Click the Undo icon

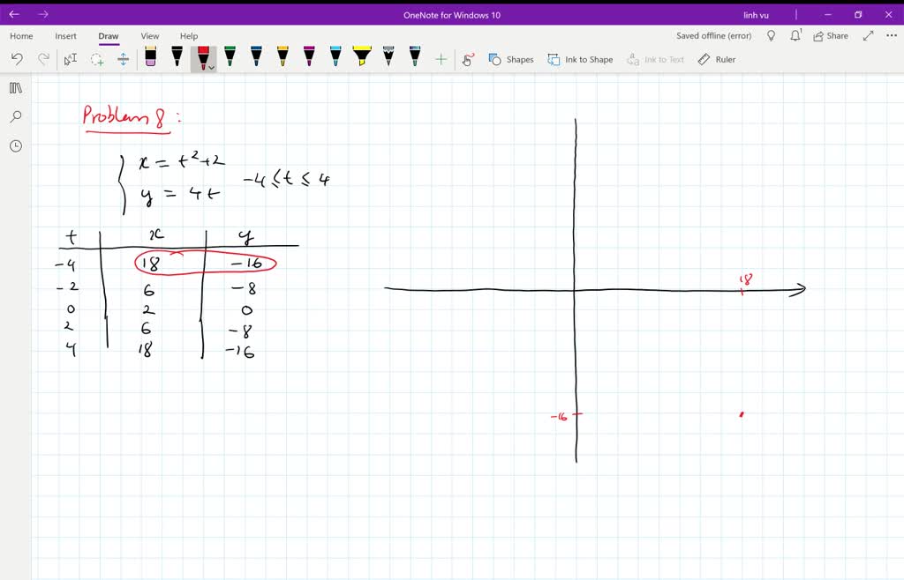coord(17,59)
